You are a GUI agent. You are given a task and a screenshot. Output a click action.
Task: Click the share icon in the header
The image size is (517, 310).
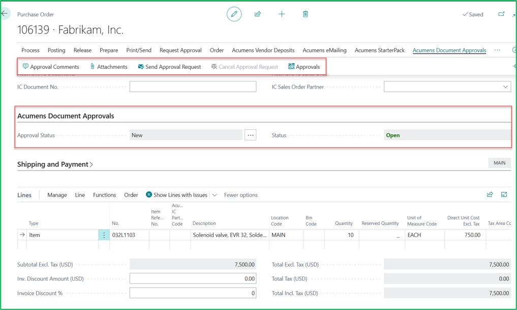258,14
